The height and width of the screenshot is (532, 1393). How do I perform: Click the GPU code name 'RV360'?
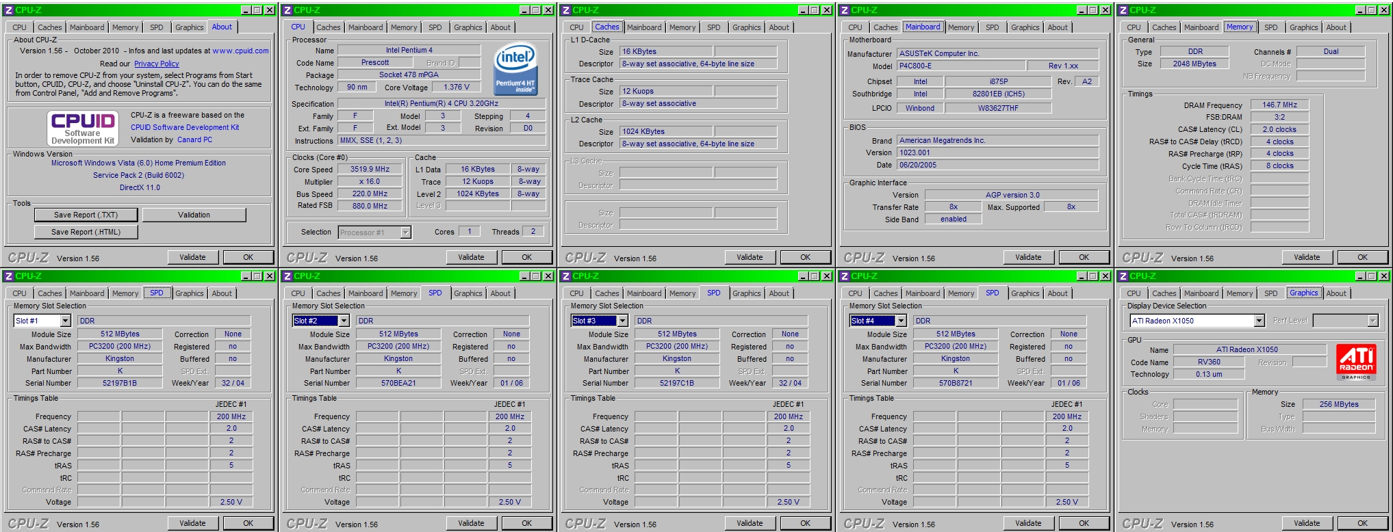click(x=1209, y=362)
